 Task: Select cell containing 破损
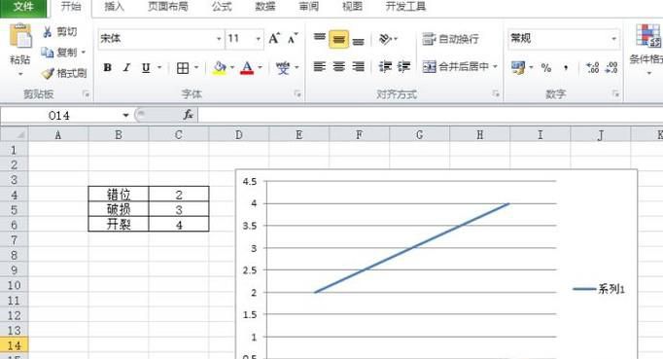click(119, 209)
